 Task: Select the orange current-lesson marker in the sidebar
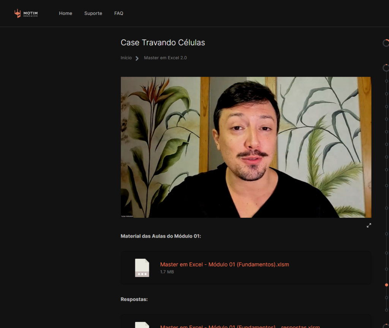tap(386, 285)
